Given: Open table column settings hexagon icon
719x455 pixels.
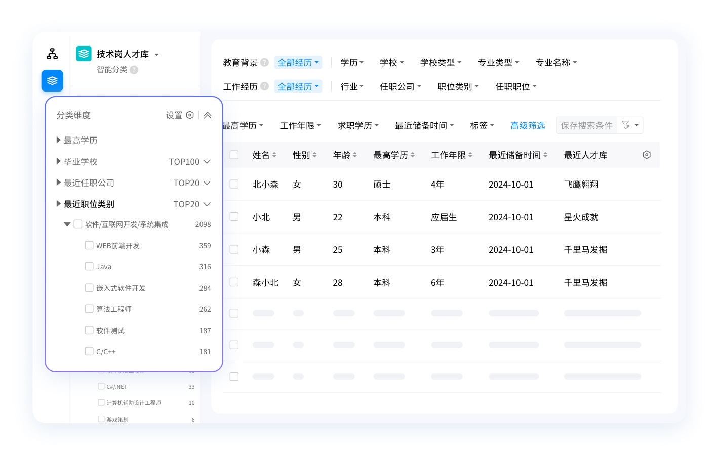Looking at the screenshot, I should pyautogui.click(x=647, y=155).
